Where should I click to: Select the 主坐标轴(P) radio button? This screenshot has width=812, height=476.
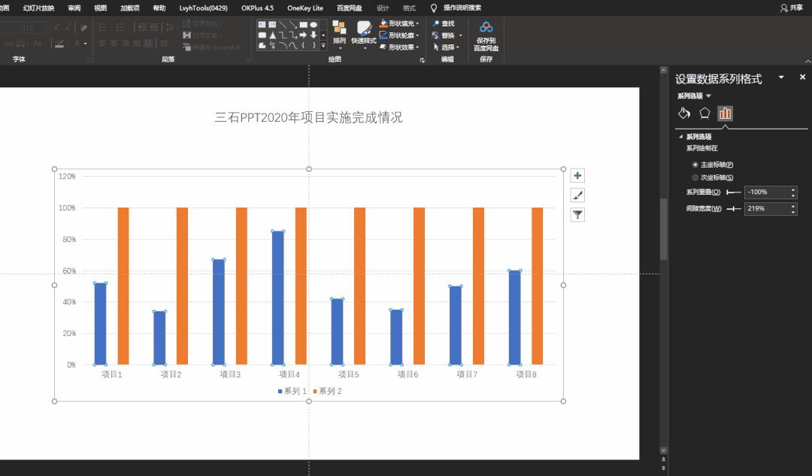[694, 164]
